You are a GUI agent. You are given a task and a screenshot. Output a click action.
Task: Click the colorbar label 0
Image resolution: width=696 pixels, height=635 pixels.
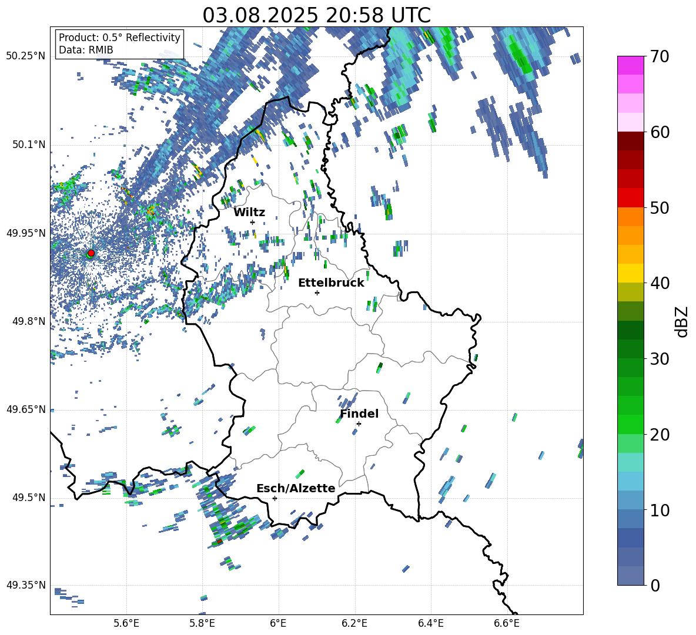(x=655, y=585)
